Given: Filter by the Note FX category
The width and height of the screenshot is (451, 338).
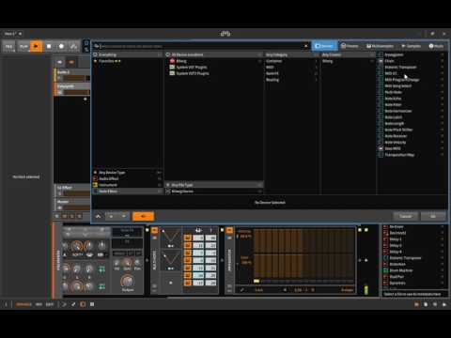Looking at the screenshot, I should point(292,73).
